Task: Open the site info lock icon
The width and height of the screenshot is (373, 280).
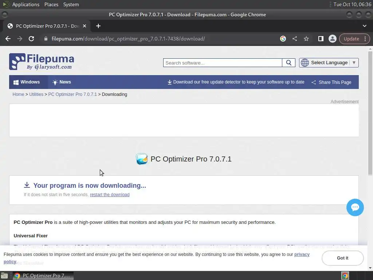Action: coord(46,39)
